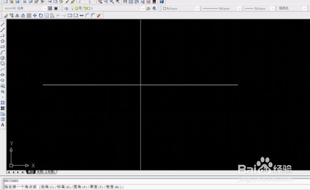Click the Chamfer tool
The width and height of the screenshot is (310, 190).
[x=87, y=15]
